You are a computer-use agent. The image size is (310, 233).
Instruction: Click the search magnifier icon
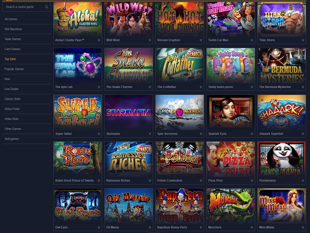coord(46,7)
